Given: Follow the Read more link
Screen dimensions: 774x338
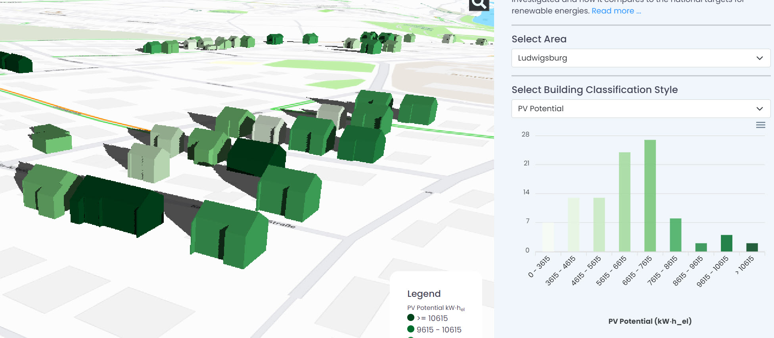Looking at the screenshot, I should click(616, 11).
